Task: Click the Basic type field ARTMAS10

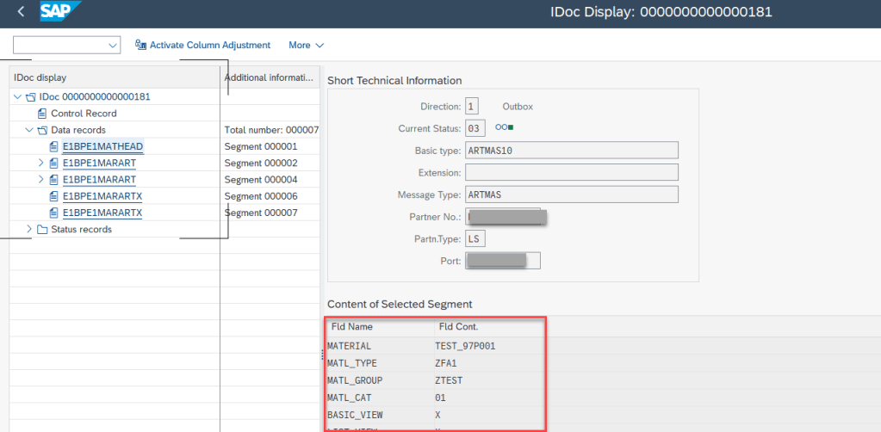Action: [572, 151]
